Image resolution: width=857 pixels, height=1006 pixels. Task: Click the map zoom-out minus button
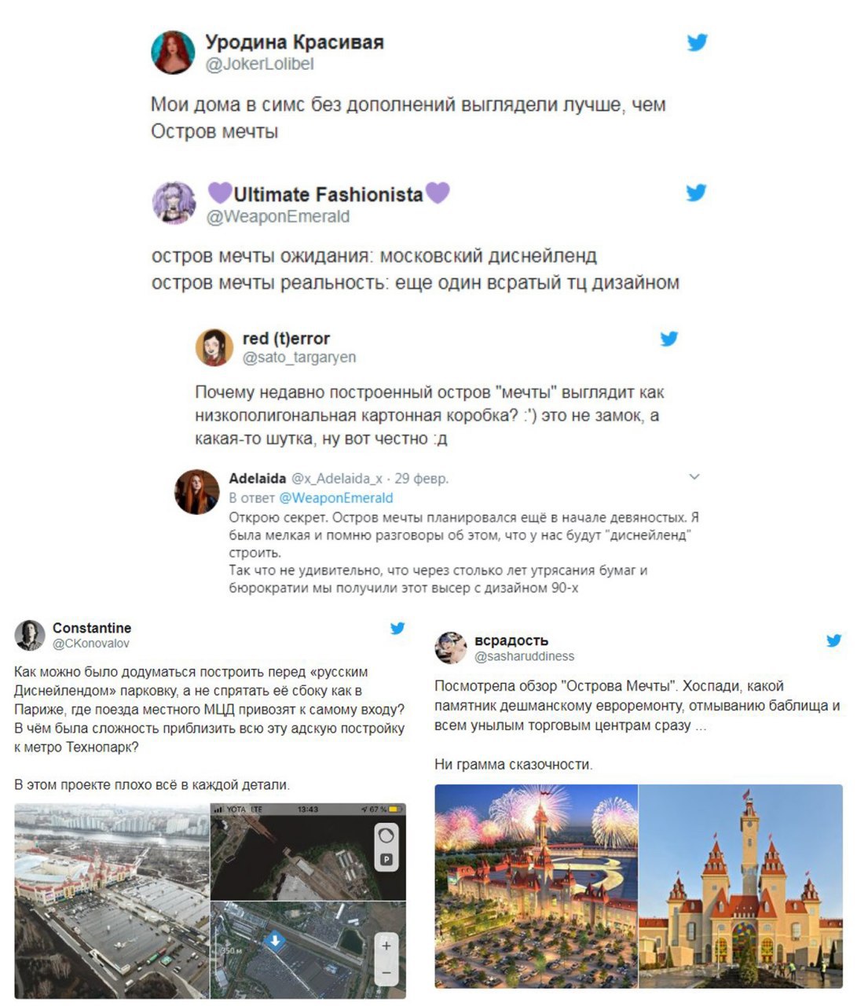click(x=386, y=973)
